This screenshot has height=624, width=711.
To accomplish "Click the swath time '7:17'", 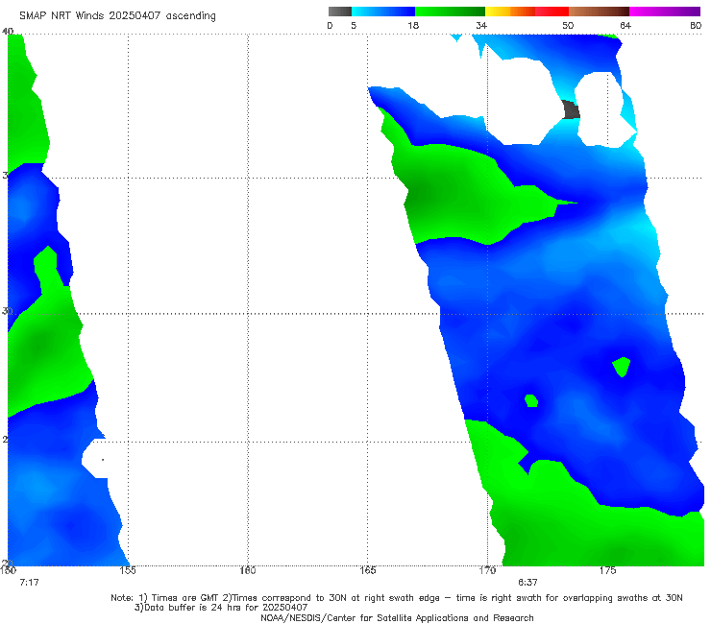I will (x=29, y=583).
